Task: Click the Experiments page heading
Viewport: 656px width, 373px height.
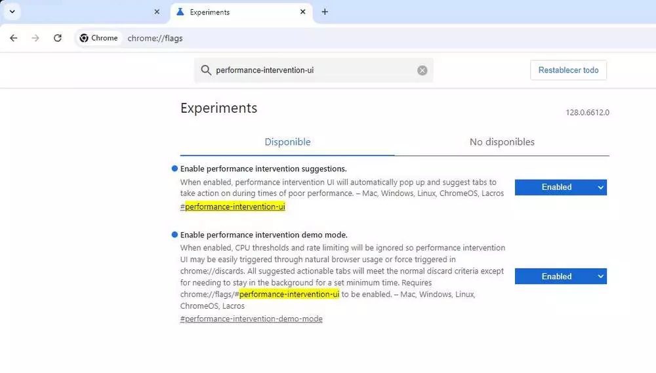Action: 219,108
